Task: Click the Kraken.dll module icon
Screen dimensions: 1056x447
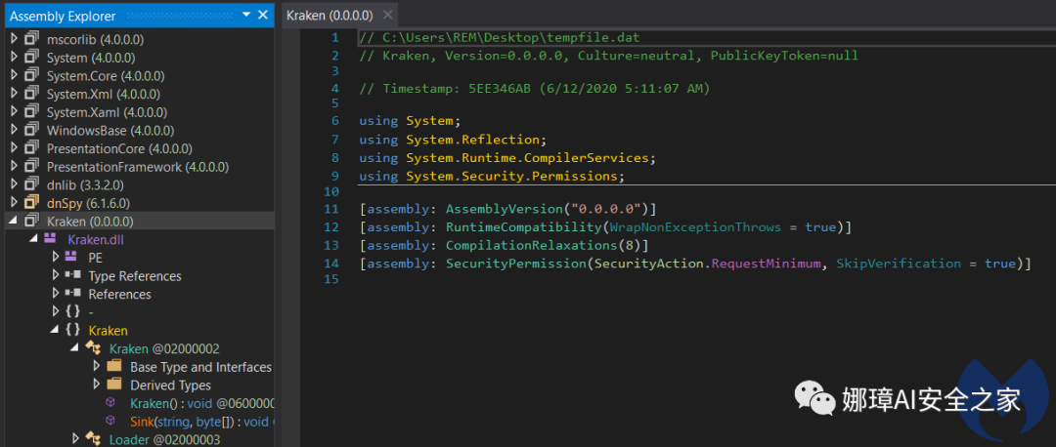Action: pos(51,239)
